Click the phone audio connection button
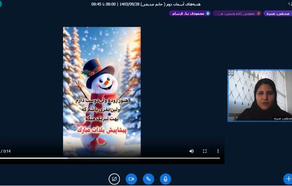Viewport: 292px width, 186px height. coord(148,179)
